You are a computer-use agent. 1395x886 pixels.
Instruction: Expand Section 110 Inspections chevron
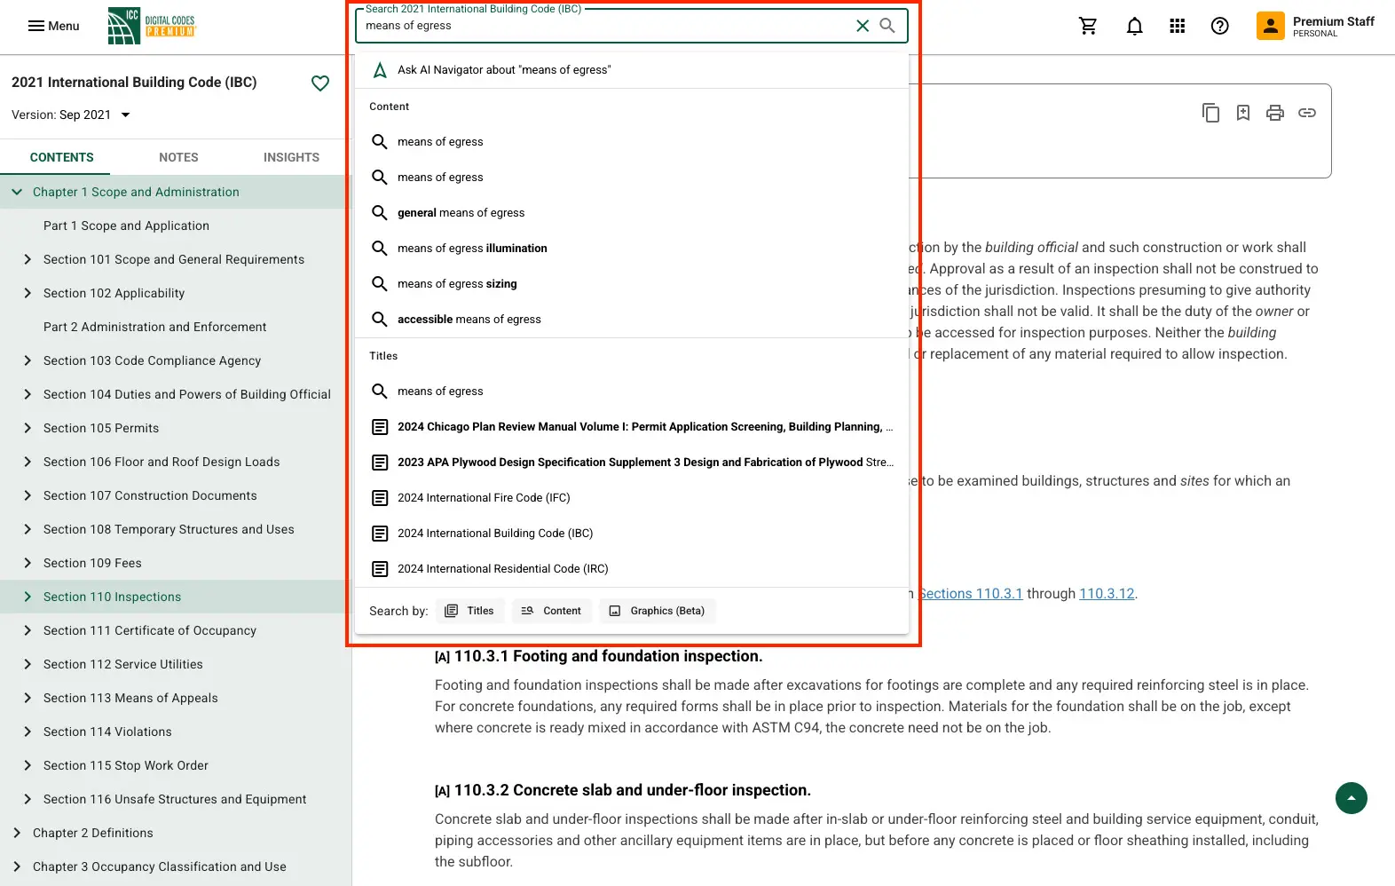(27, 597)
